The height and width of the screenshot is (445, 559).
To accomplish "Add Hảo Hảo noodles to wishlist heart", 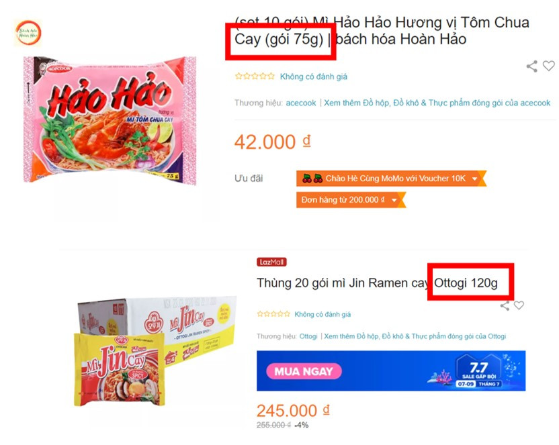I will [549, 66].
